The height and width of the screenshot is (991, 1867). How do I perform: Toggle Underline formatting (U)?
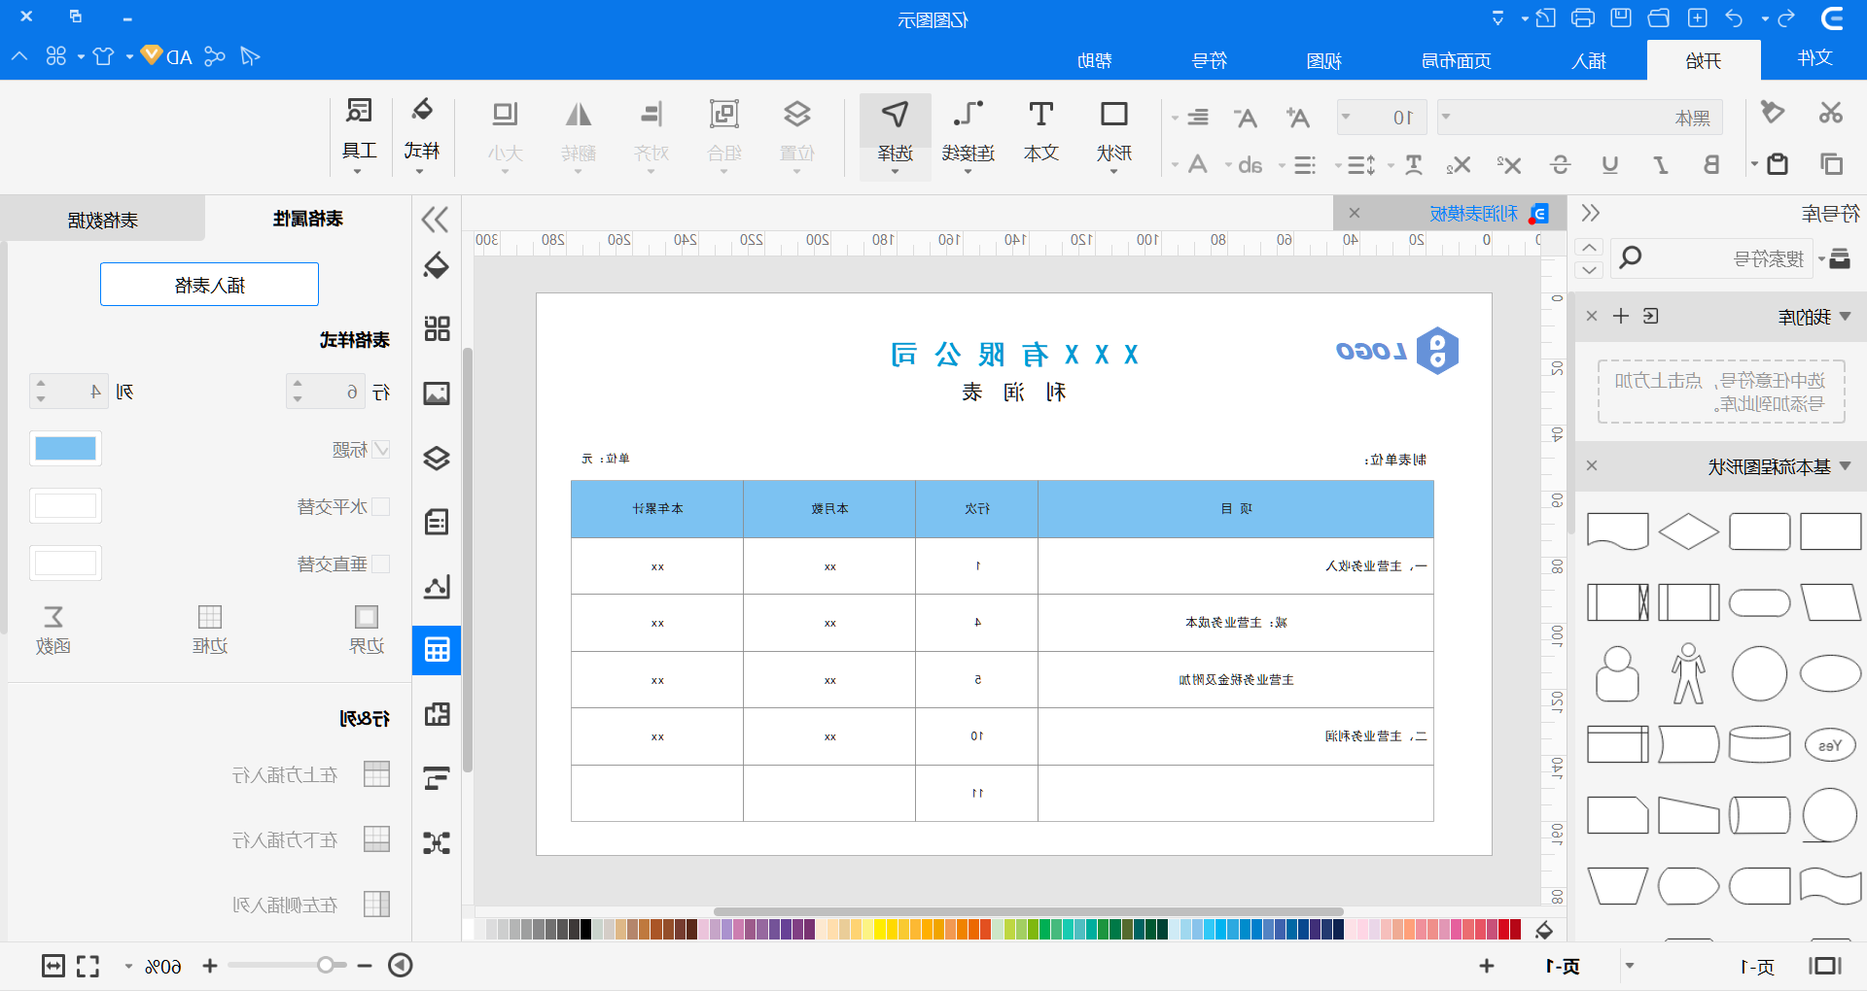(x=1610, y=165)
